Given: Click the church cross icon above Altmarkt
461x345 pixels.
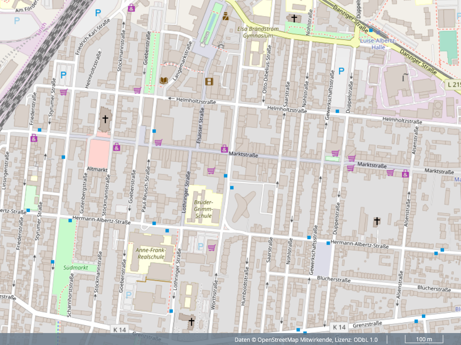Looking at the screenshot, I should pos(105,119).
